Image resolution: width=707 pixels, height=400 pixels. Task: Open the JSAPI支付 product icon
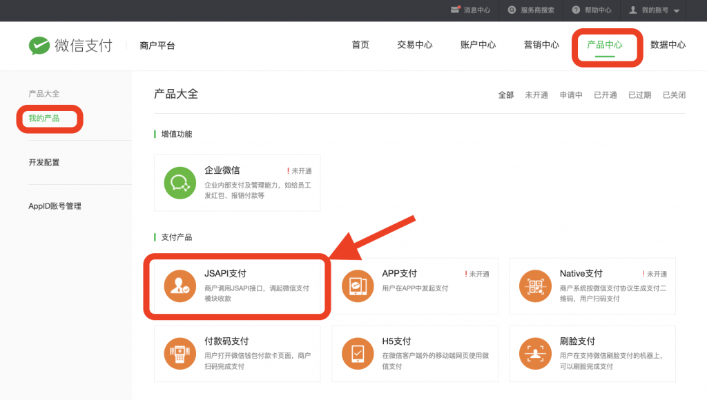180,285
